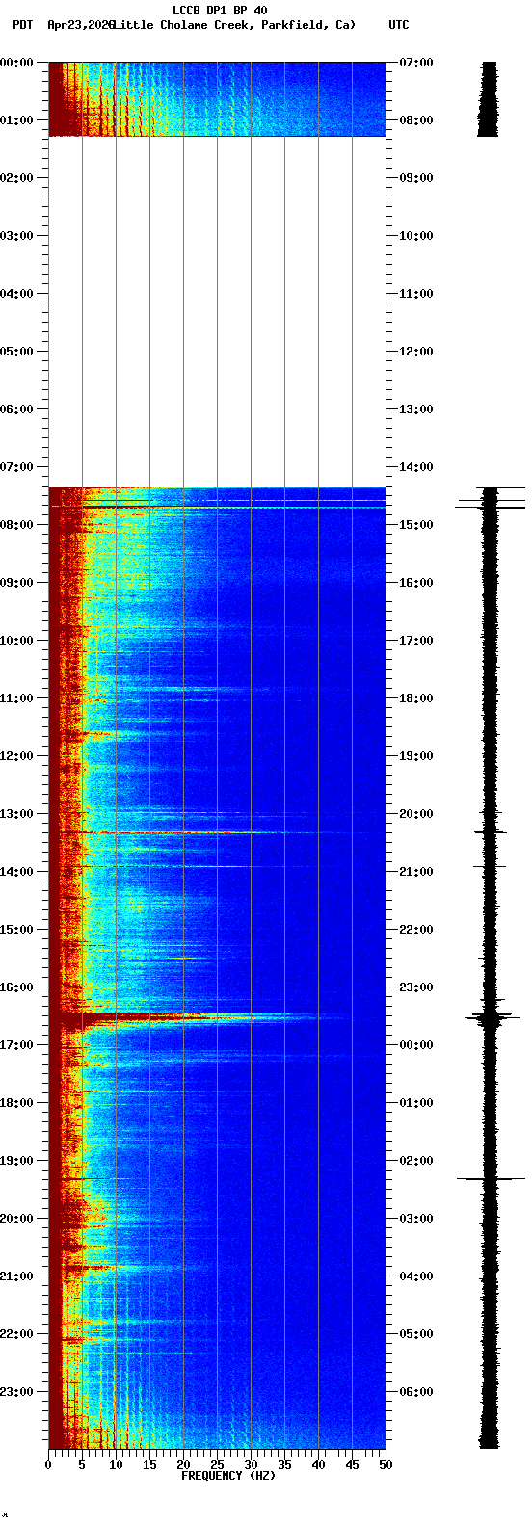532x1526 pixels.
Task: Click the UTC time label '08:00'
Action: pos(416,120)
